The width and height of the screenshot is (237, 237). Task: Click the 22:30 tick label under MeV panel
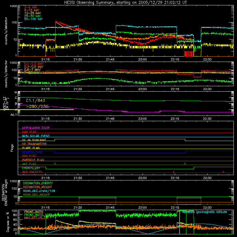pos(207,89)
